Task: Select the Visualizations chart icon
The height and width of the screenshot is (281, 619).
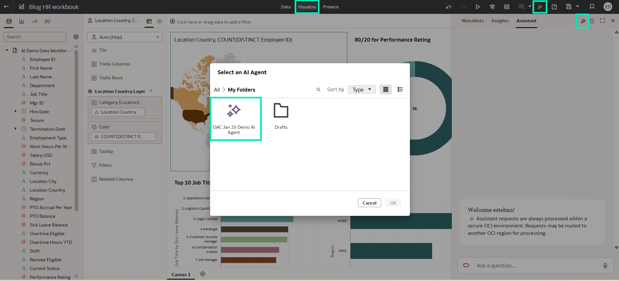Action: click(22, 21)
